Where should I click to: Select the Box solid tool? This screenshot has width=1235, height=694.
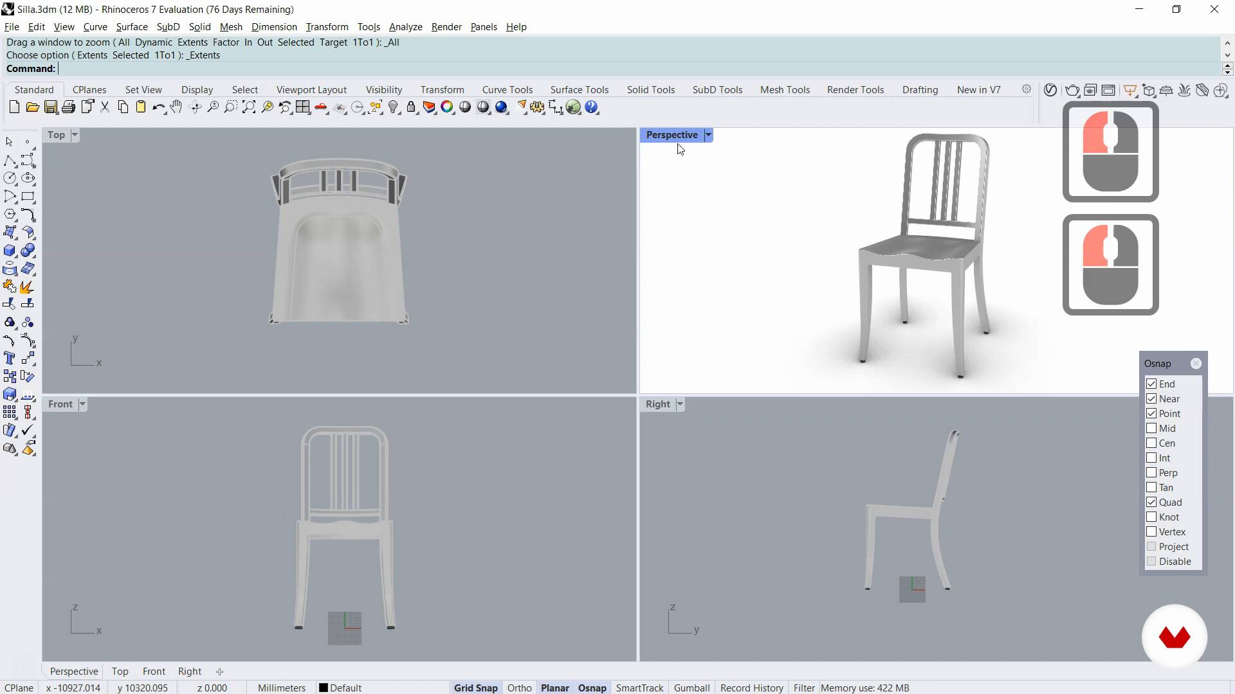click(x=10, y=251)
